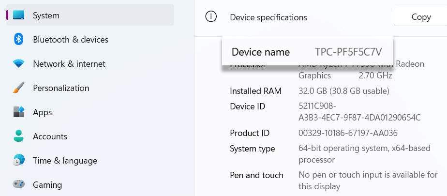Go to Network & internet text label

pos(69,64)
